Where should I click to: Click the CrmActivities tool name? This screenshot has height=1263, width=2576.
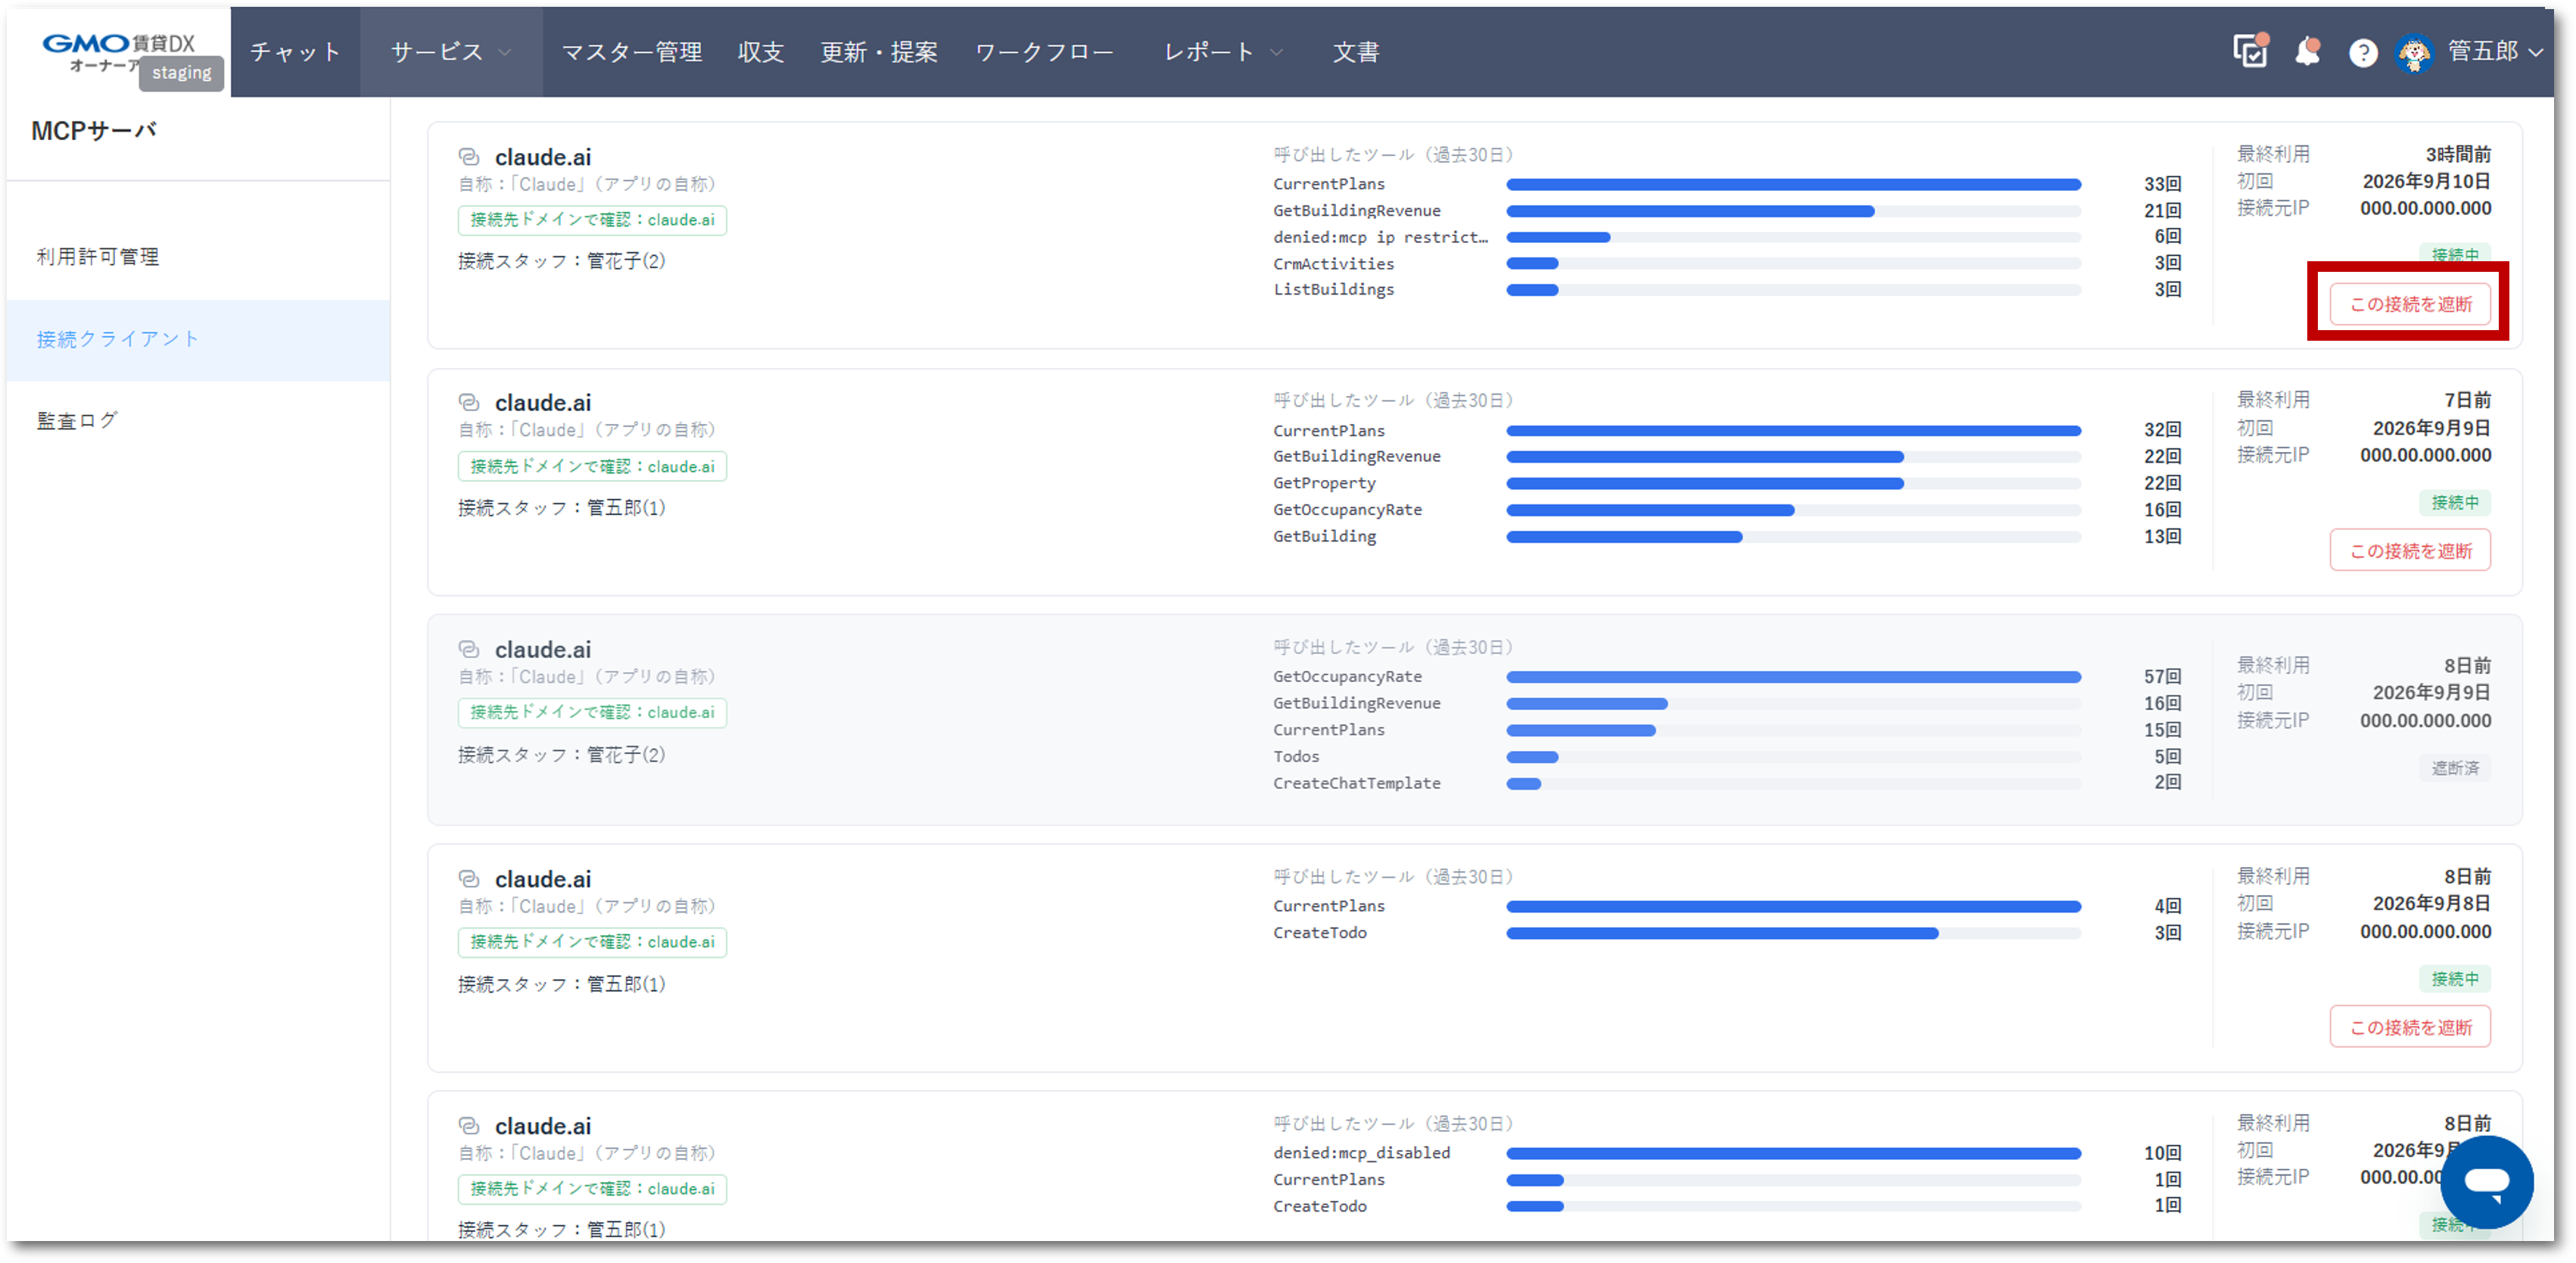tap(1333, 264)
